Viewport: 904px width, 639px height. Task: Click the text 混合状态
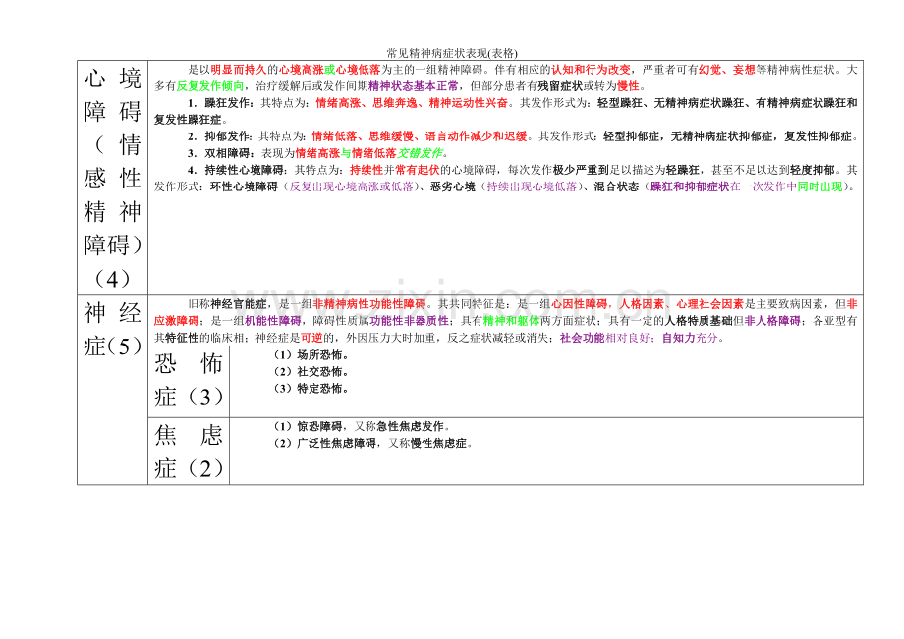[x=616, y=186]
